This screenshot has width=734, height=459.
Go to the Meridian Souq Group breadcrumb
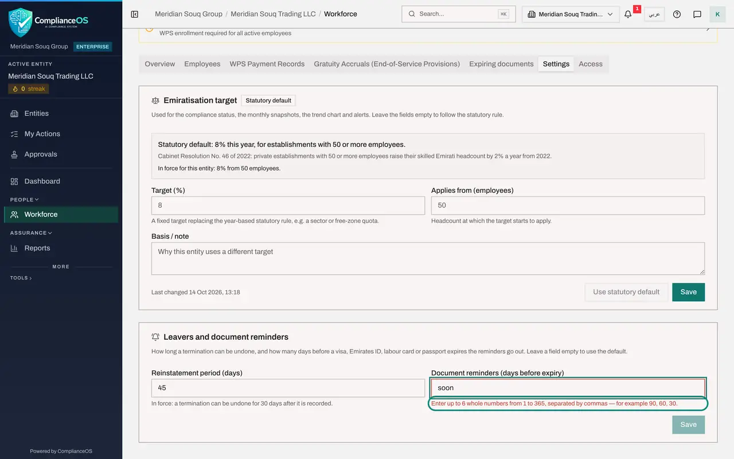point(189,14)
